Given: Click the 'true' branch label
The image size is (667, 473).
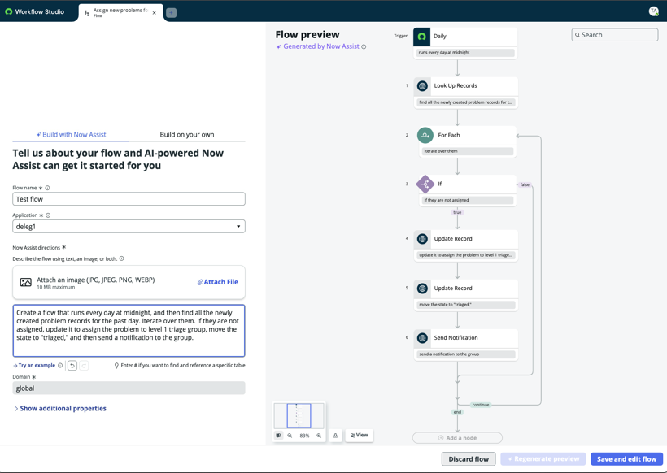Looking at the screenshot, I should 457,212.
